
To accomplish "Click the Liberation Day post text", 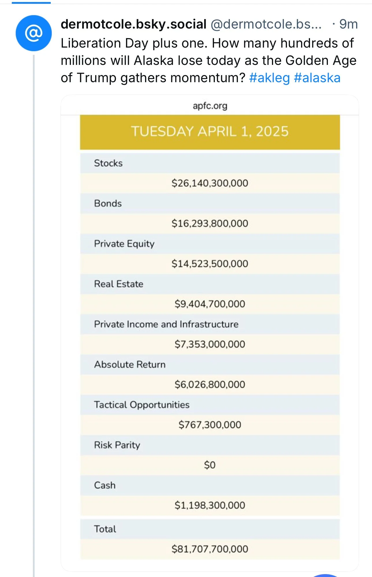I will pyautogui.click(x=208, y=61).
